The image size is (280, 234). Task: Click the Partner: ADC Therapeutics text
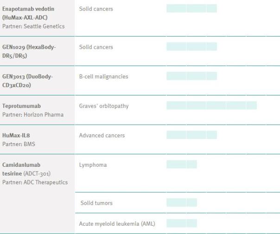[35, 181]
